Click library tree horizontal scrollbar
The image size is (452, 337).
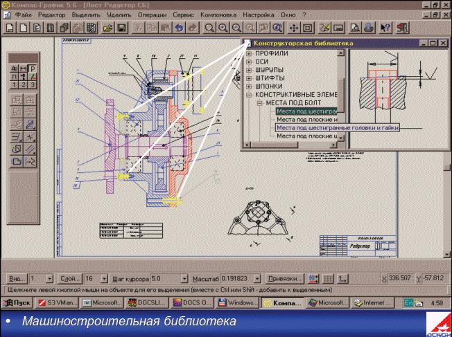click(x=290, y=145)
